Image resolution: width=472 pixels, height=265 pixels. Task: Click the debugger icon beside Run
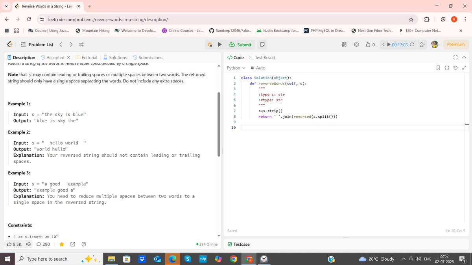click(x=210, y=45)
